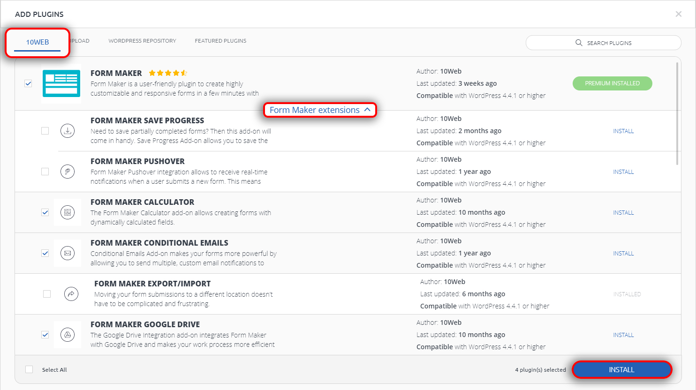The image size is (696, 390).
Task: Uncheck the Conditional Emails checkbox
Action: (45, 253)
